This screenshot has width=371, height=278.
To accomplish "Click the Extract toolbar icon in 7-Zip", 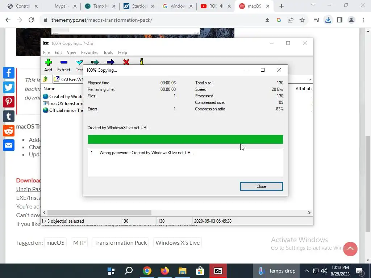I will coord(64,62).
